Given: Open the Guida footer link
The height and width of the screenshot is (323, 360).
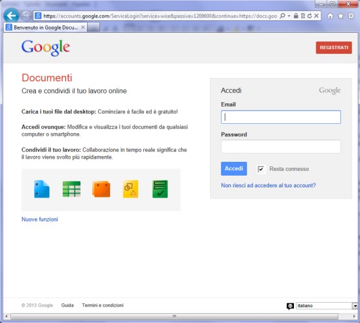Looking at the screenshot, I should click(x=67, y=305).
